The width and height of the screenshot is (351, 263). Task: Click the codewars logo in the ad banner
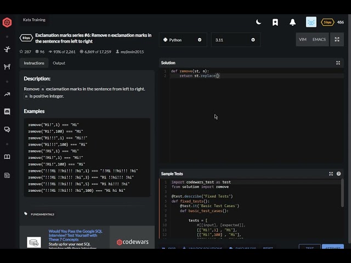click(133, 242)
